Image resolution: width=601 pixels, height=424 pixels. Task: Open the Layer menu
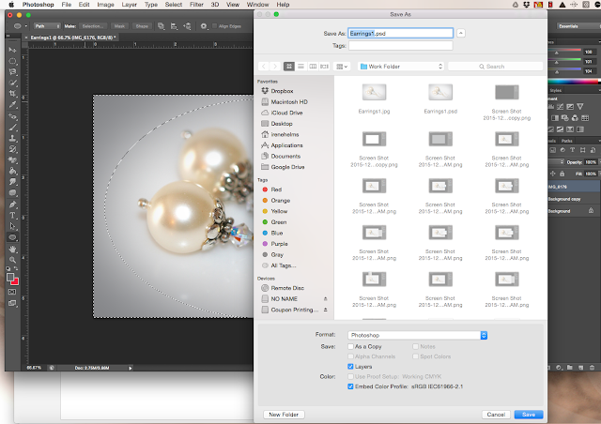pos(130,5)
